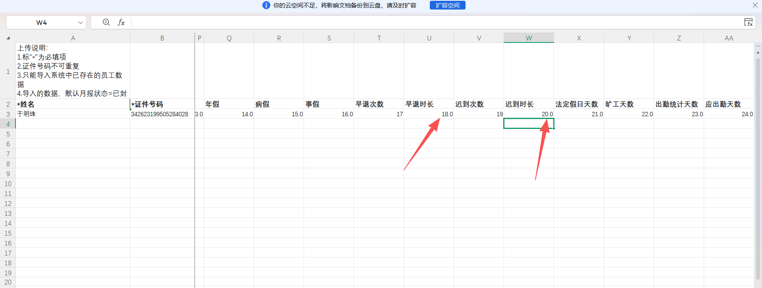This screenshot has width=762, height=288.
Task: Select column W header
Action: [529, 38]
